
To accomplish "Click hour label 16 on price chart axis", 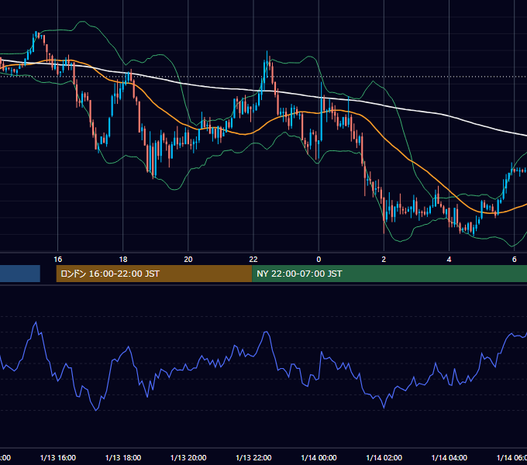I will (58, 259).
